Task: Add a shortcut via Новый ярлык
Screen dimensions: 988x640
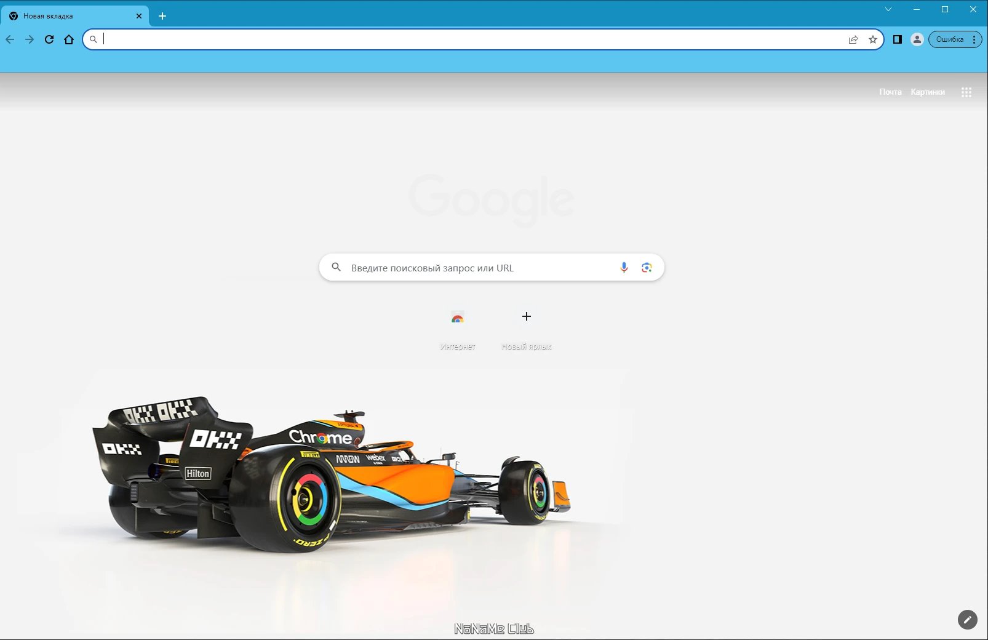Action: click(527, 329)
